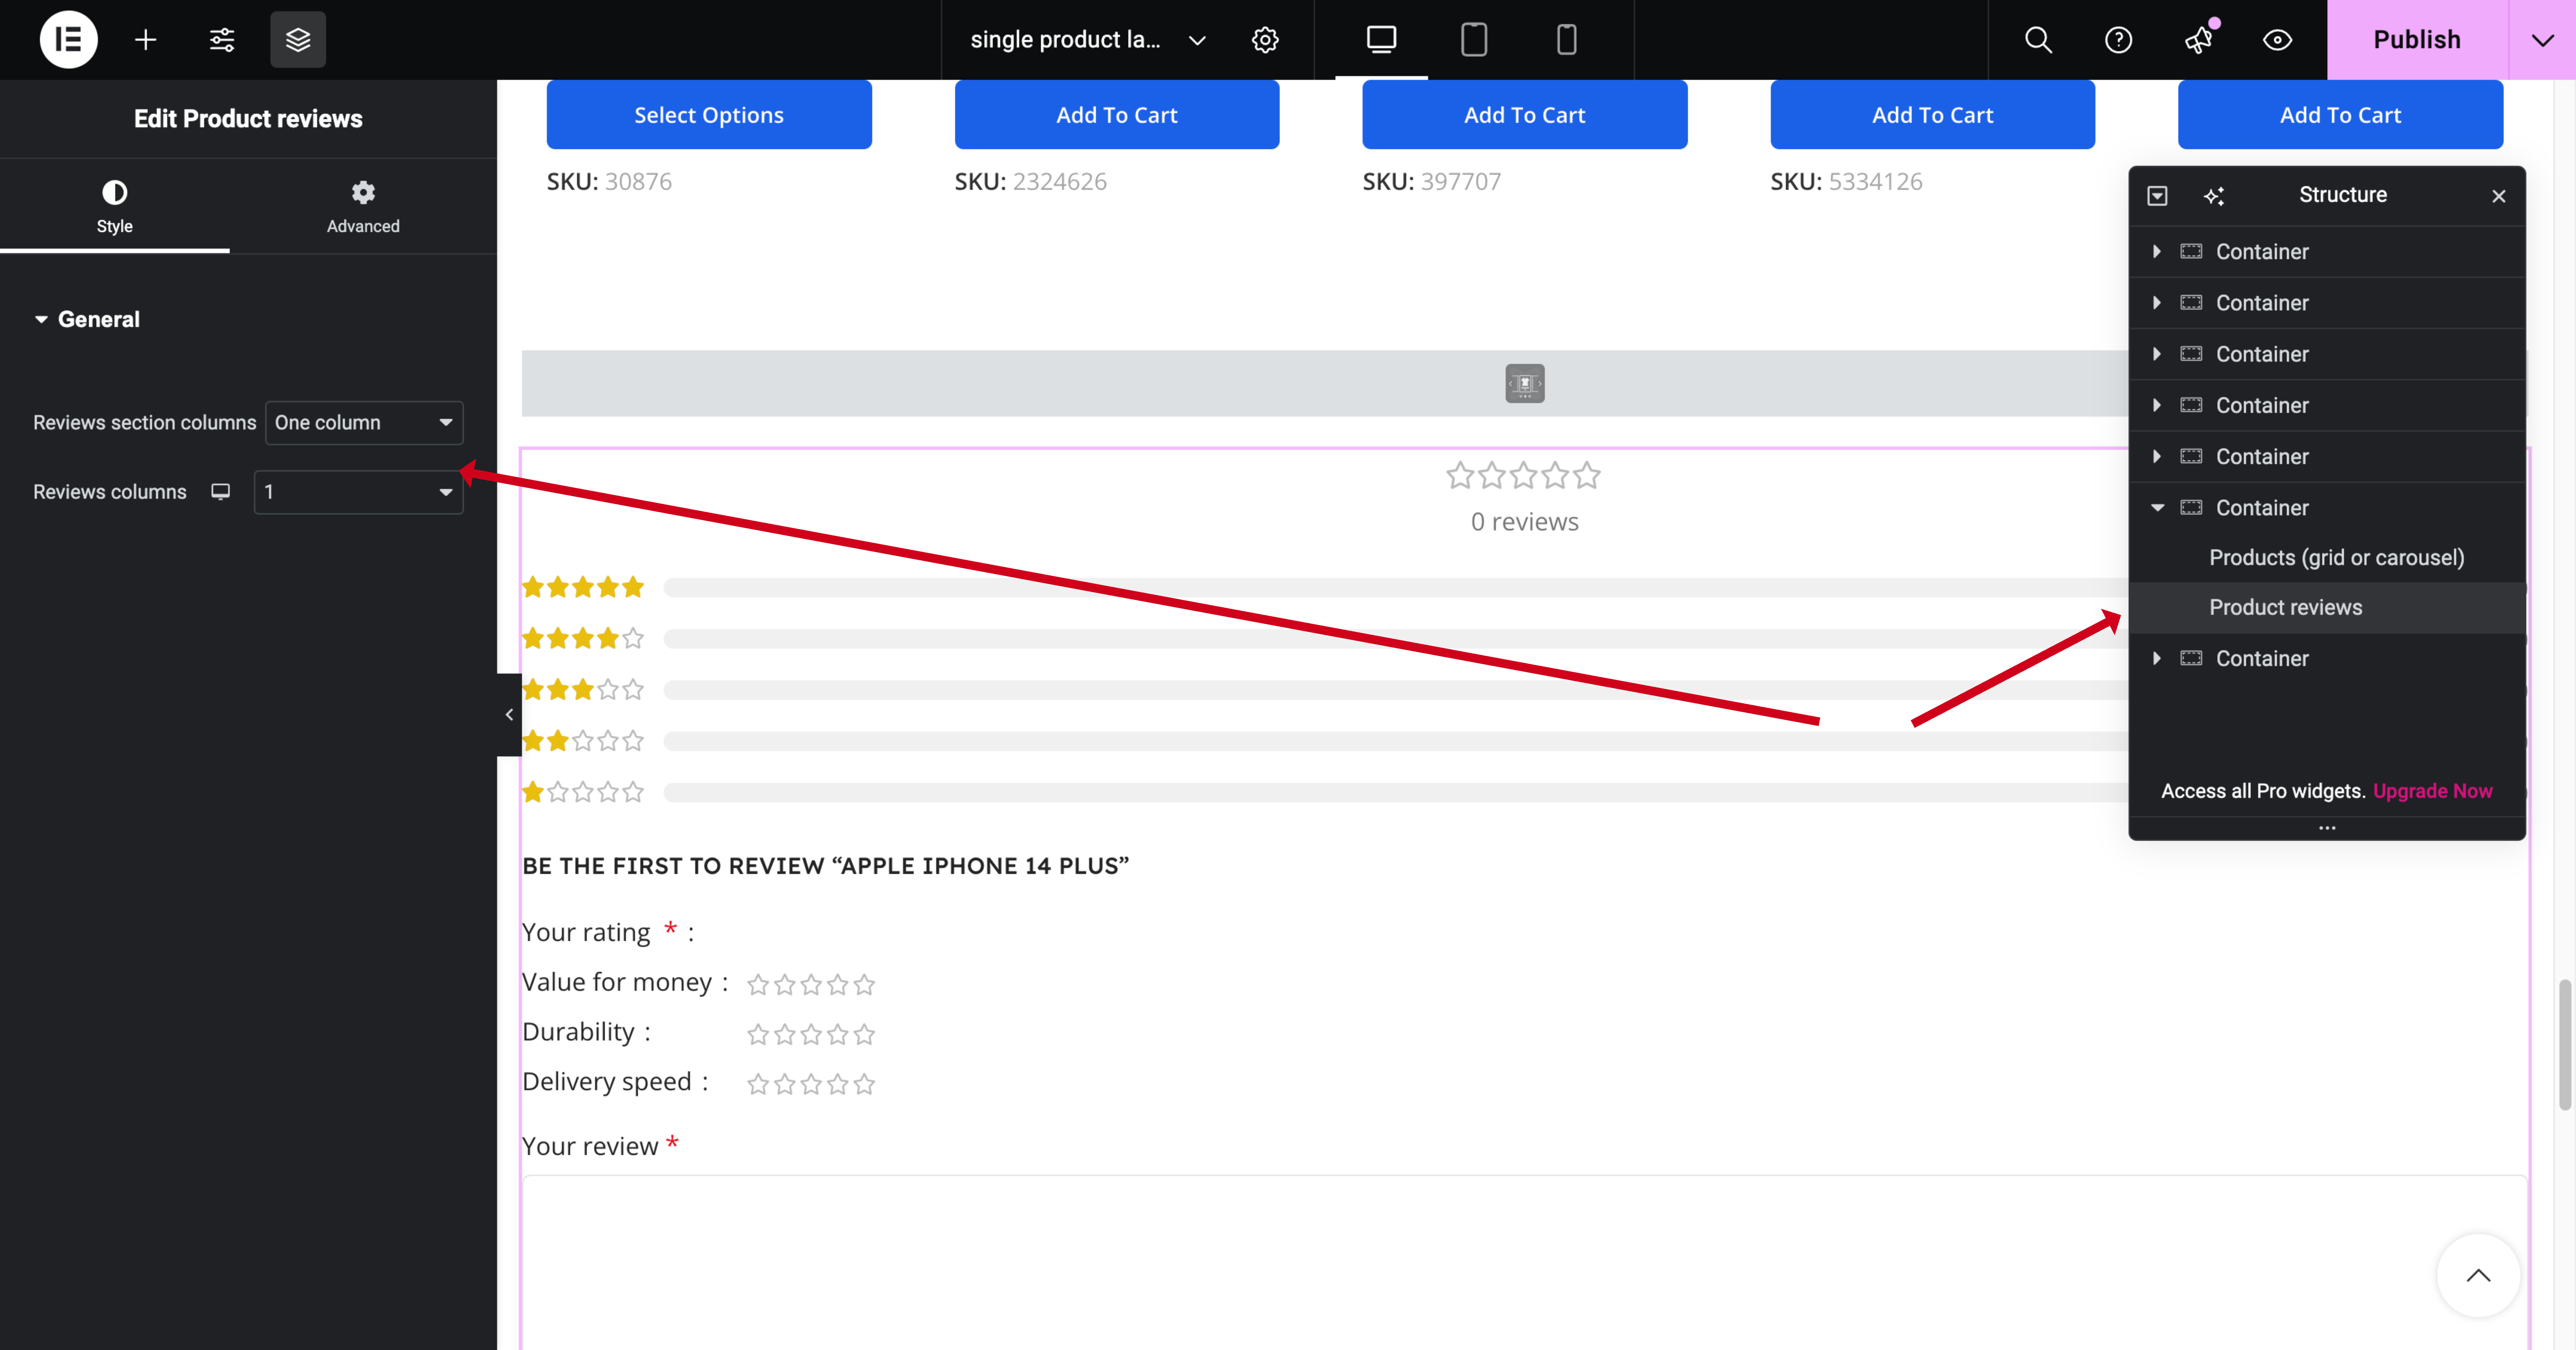Screen dimensions: 2576x1350
Task: Expand the third Container in Structure
Action: pos(2157,354)
